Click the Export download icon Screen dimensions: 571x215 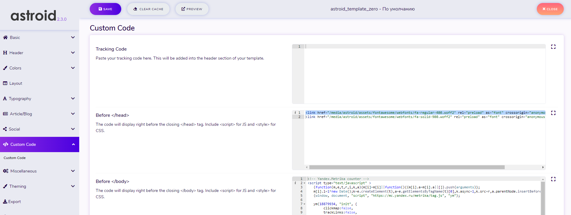5,202
